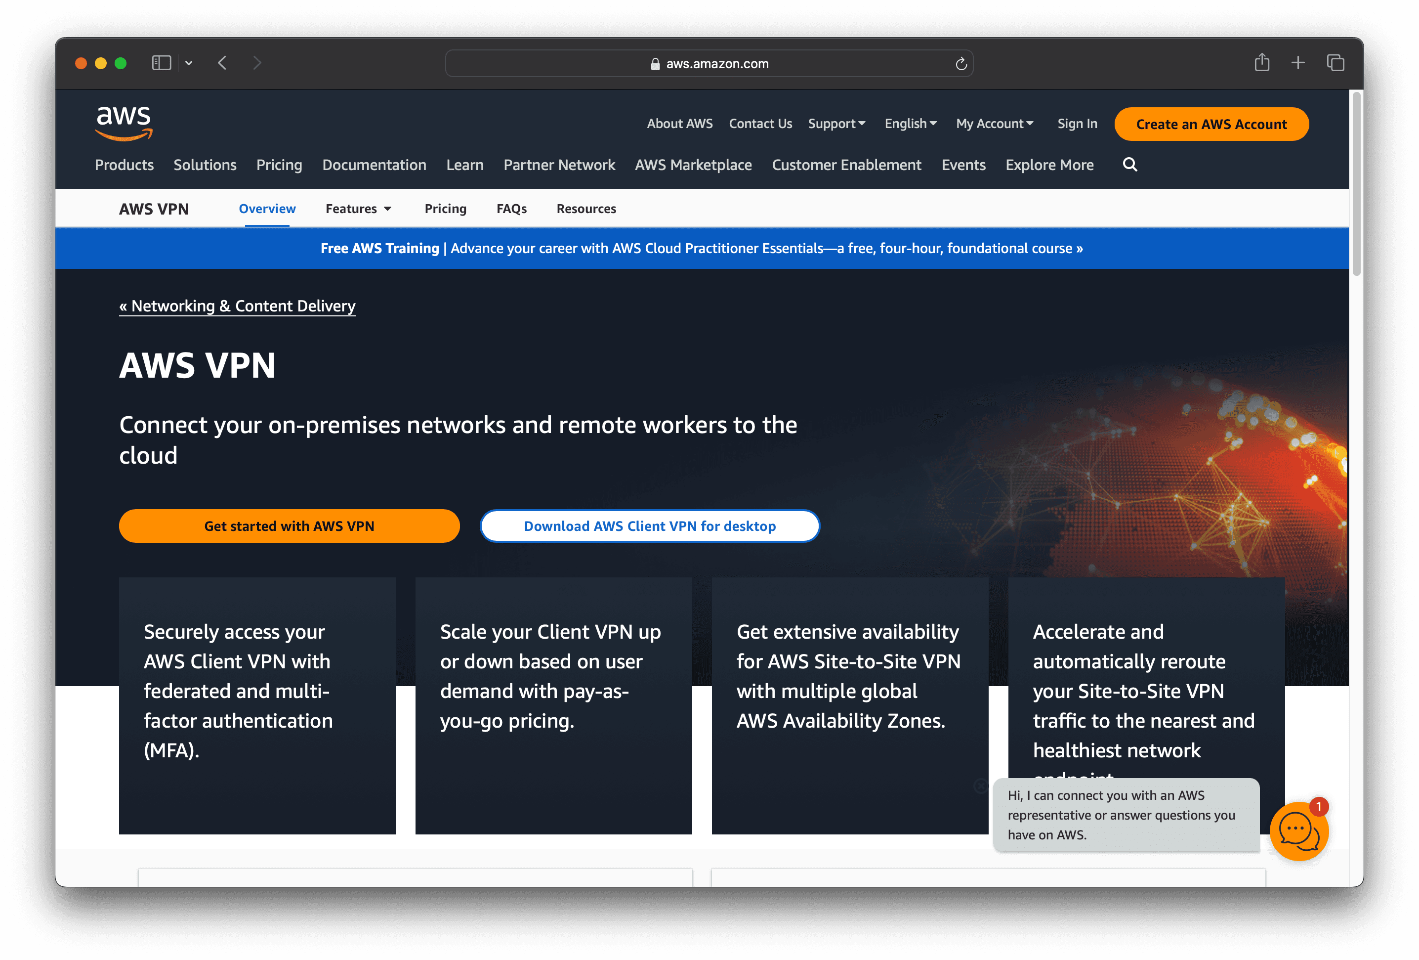The width and height of the screenshot is (1419, 960).
Task: Open the Products menu
Action: tap(124, 165)
